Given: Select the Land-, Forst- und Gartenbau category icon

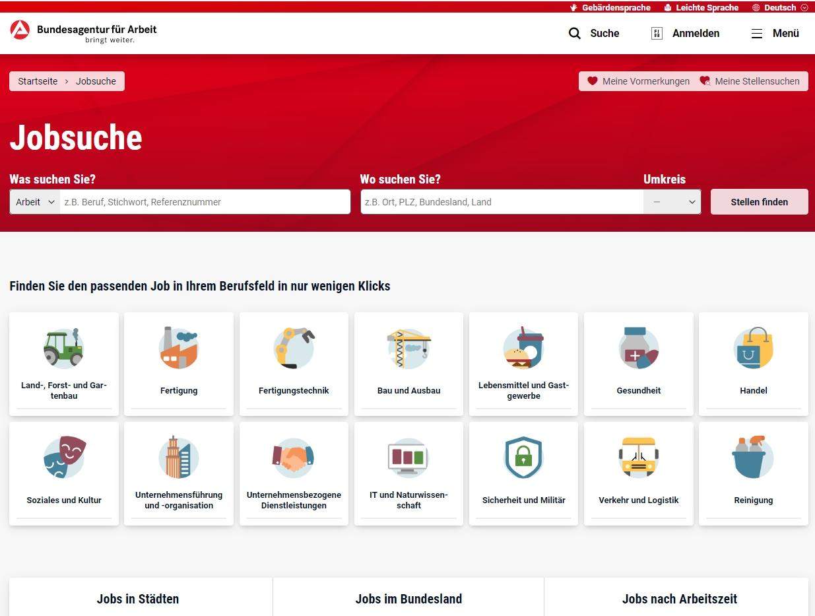Looking at the screenshot, I should (x=64, y=348).
